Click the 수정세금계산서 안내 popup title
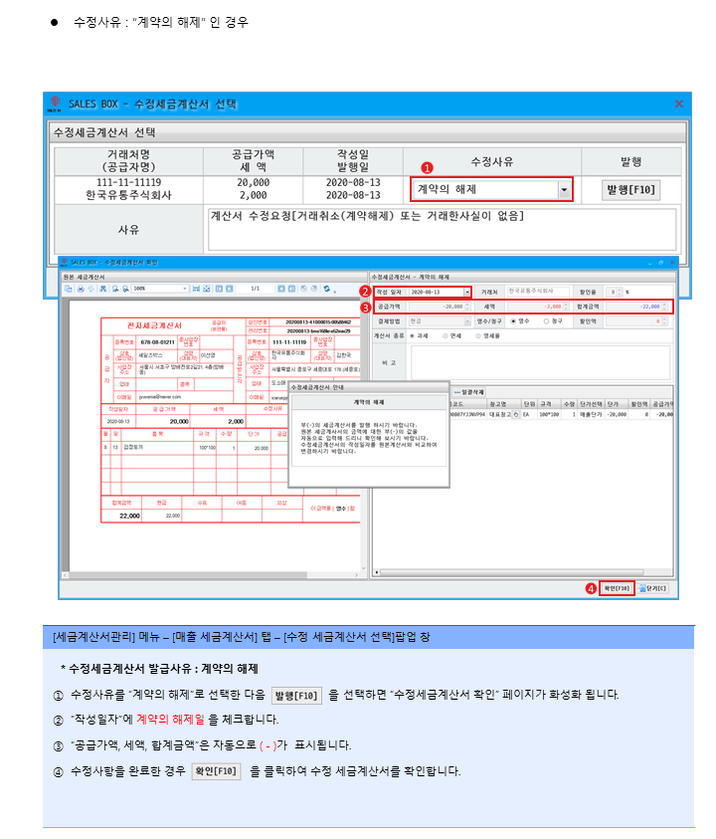 pos(317,387)
